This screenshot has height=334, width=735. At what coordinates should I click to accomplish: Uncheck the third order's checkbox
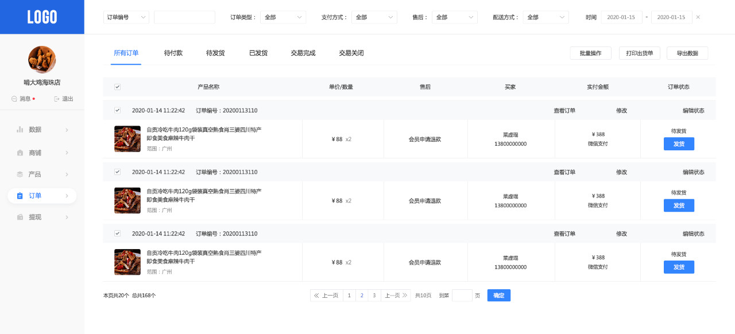[x=117, y=234]
